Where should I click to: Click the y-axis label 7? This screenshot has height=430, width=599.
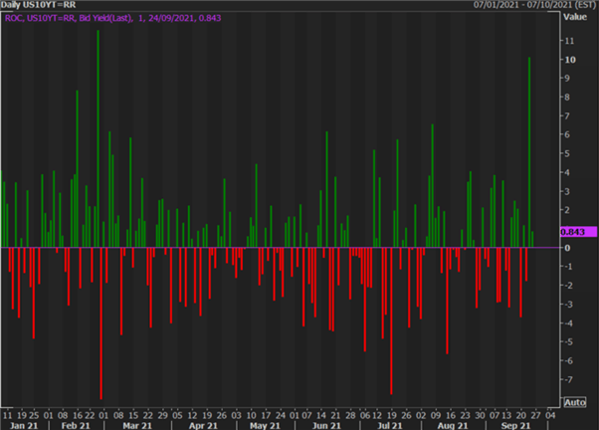tap(567, 115)
